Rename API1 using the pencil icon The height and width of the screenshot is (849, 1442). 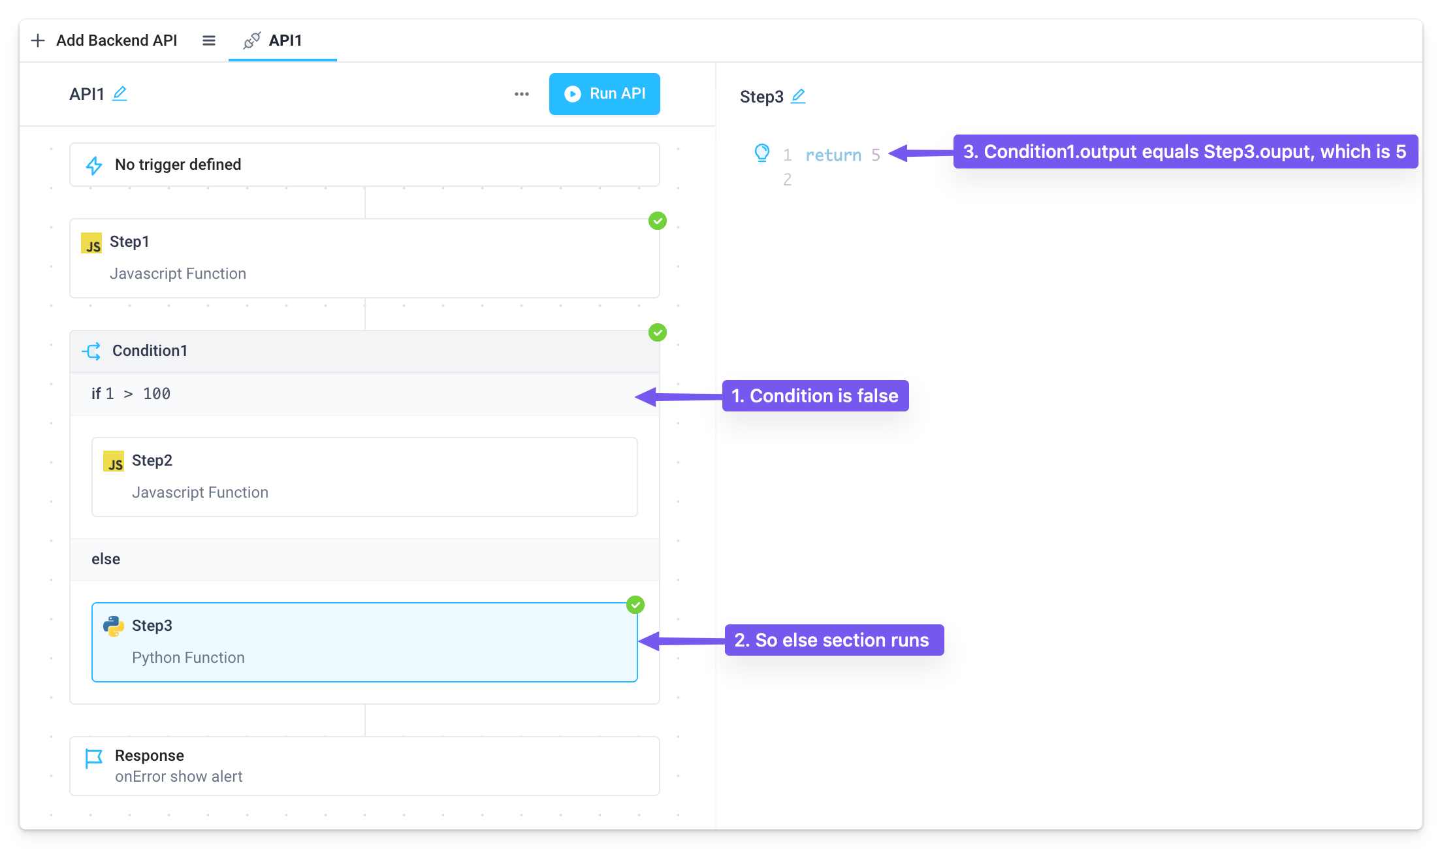(120, 94)
